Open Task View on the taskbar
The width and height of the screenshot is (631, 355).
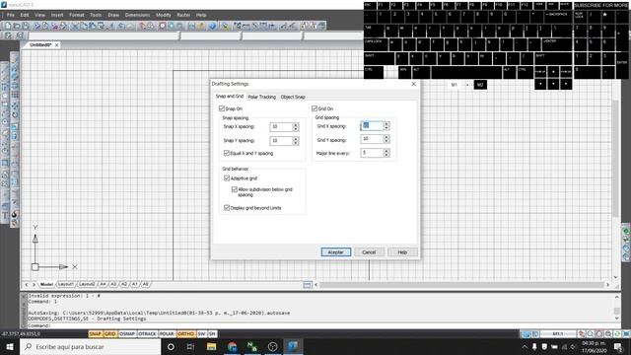(x=190, y=346)
